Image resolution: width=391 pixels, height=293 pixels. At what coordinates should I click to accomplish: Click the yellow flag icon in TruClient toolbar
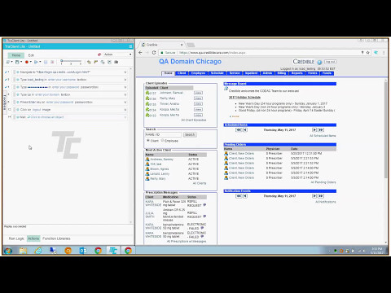point(96,62)
